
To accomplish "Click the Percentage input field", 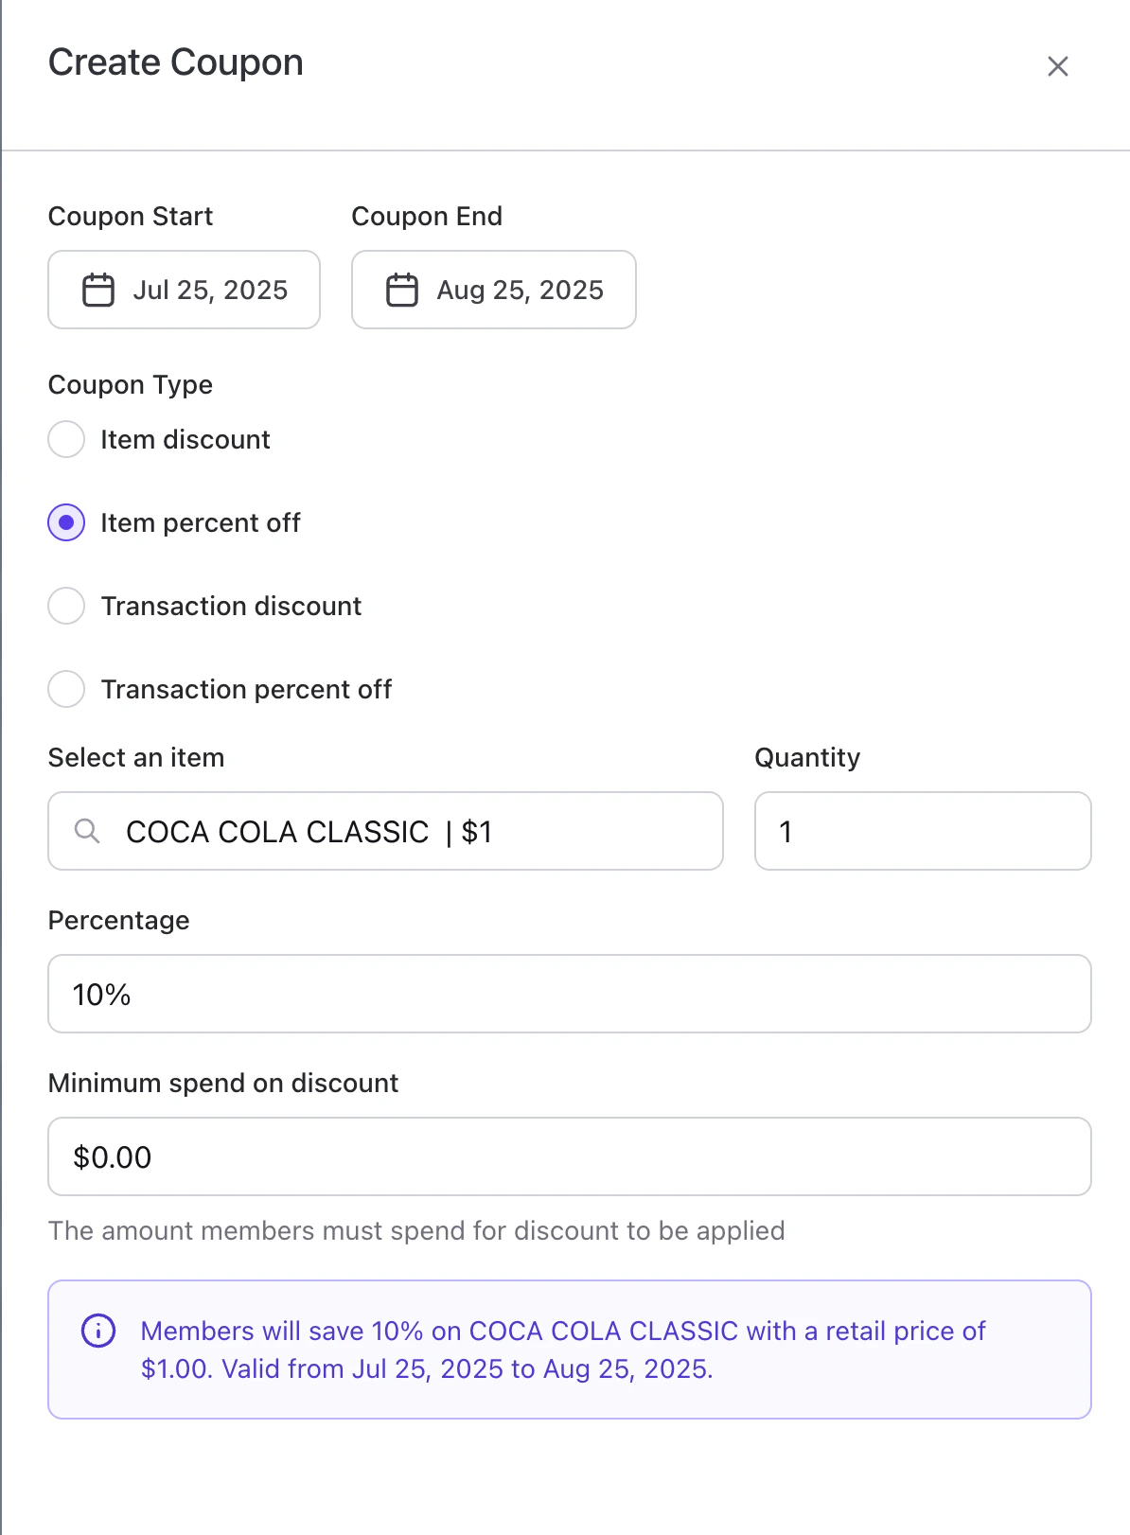I will pos(569,994).
